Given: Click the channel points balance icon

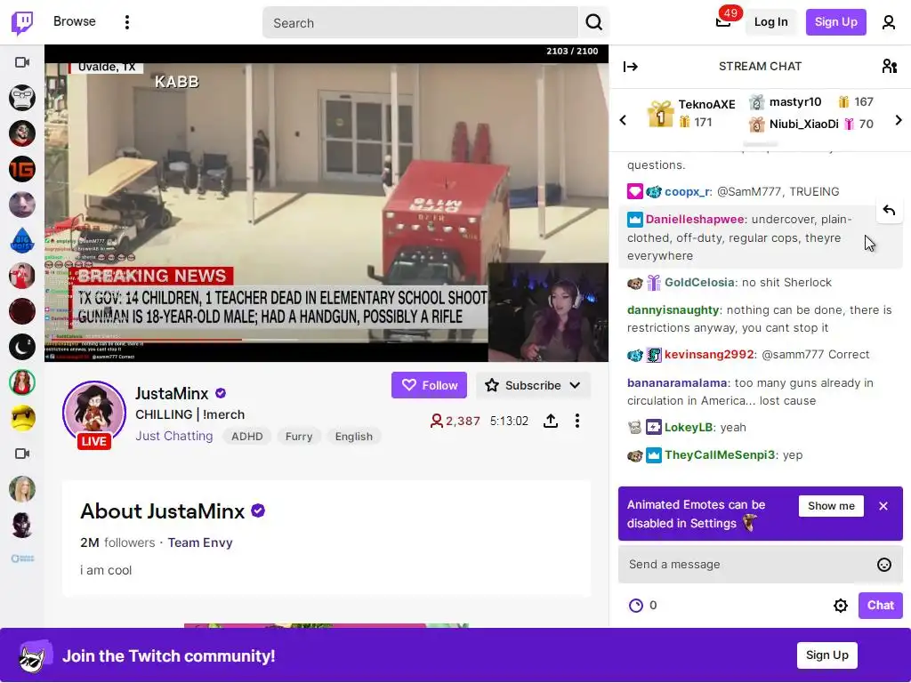Looking at the screenshot, I should coord(636,606).
